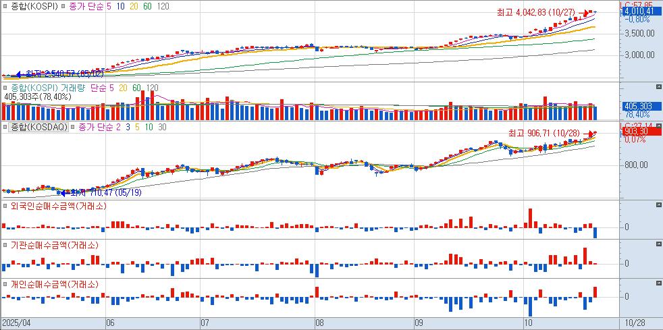Click the KOSPI 5-day moving average legend
This screenshot has height=330, width=663.
[x=108, y=7]
